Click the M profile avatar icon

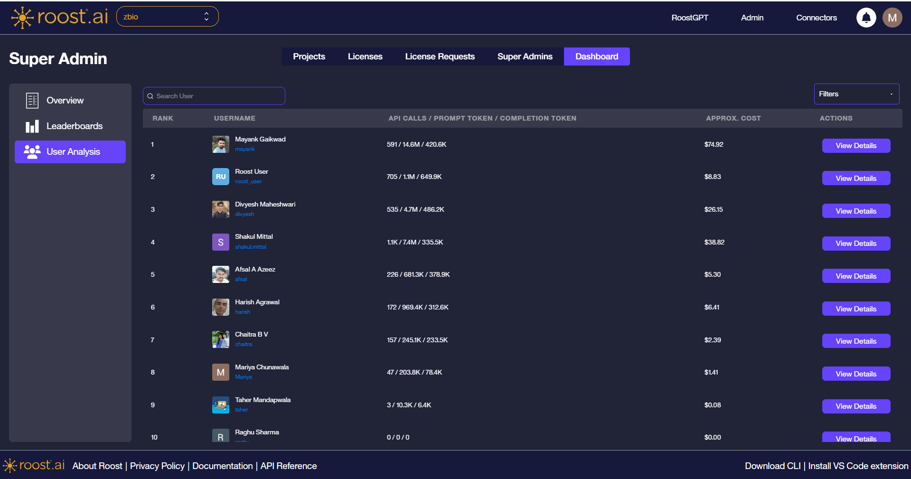coord(892,17)
